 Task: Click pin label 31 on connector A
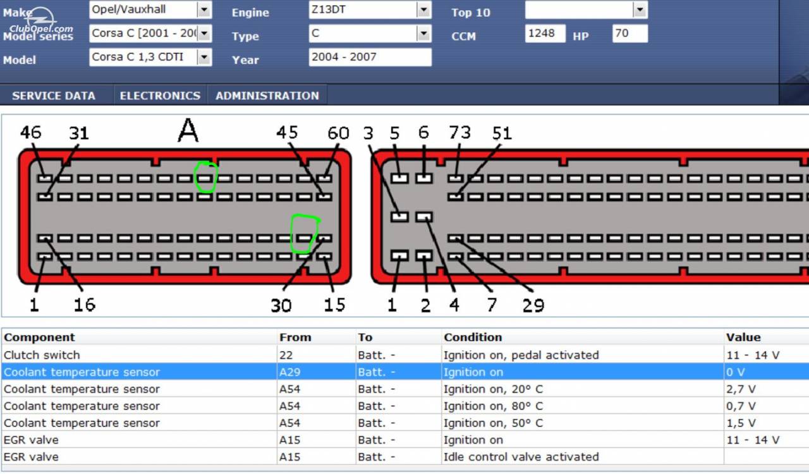[x=79, y=133]
